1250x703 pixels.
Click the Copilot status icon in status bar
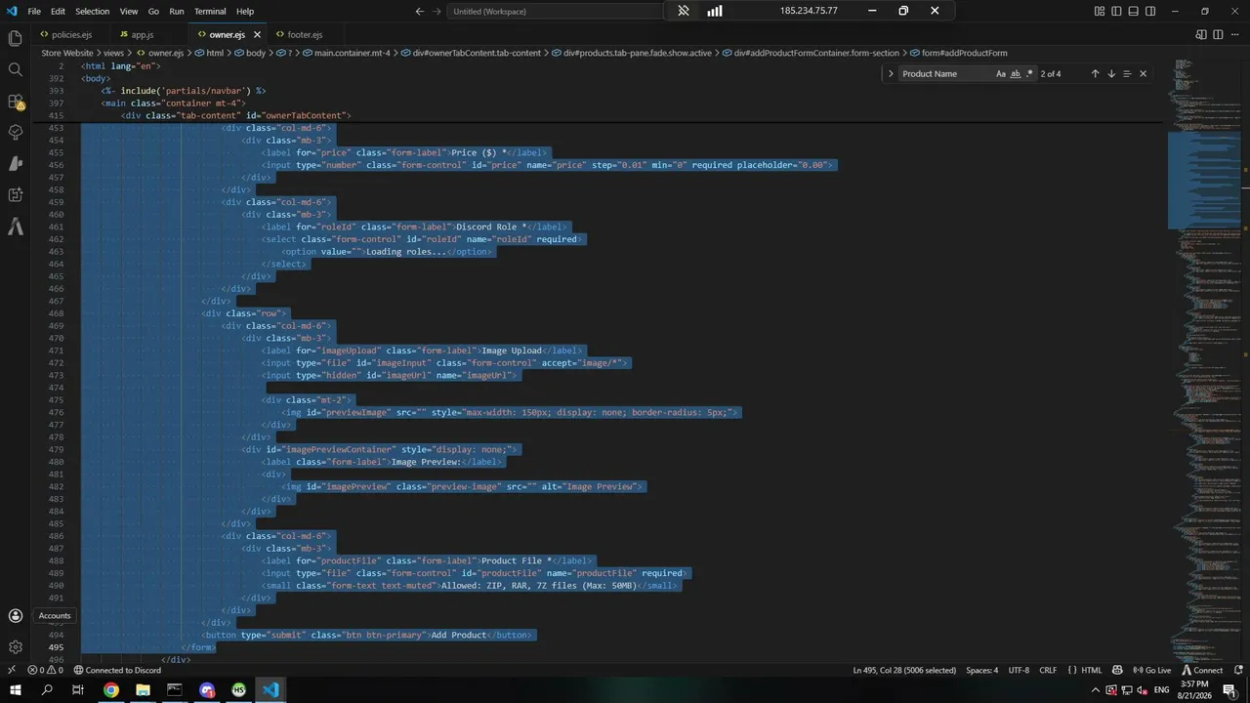pos(1117,670)
